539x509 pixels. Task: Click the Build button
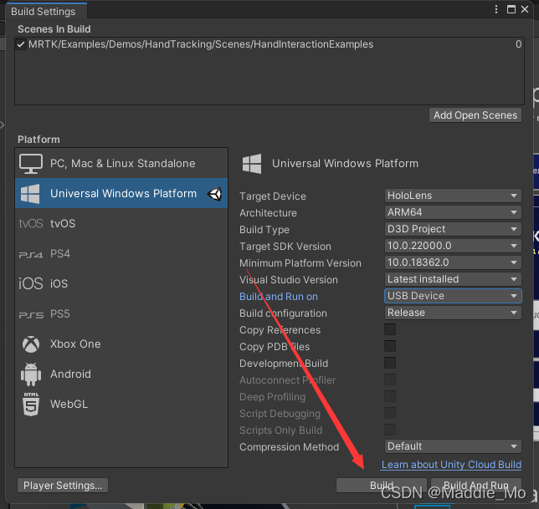pyautogui.click(x=382, y=486)
